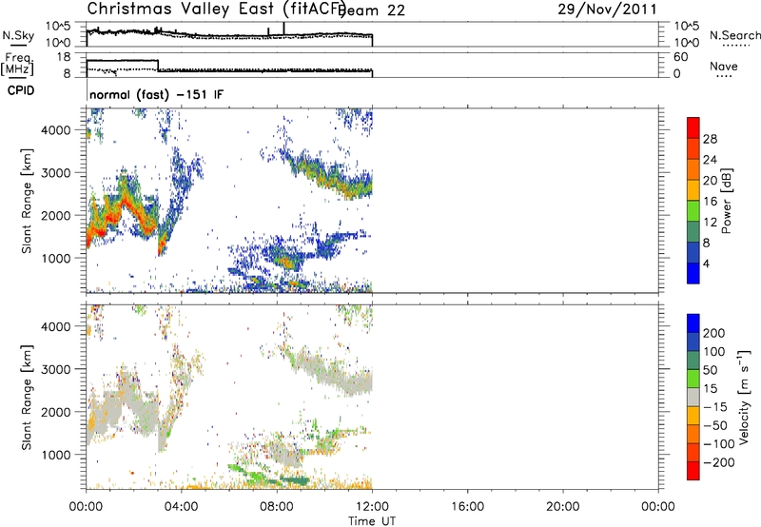Click the 'Velocity [m s-1]' colorbar label
This screenshot has height=527, width=761.
(744, 397)
